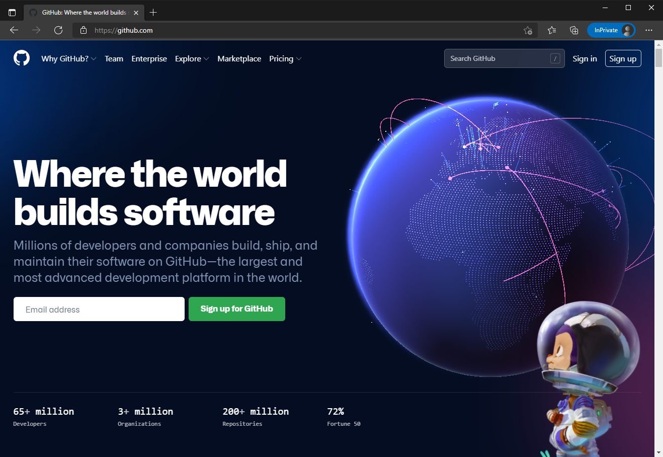Refresh the page with reload icon
The image size is (663, 457).
tap(58, 30)
